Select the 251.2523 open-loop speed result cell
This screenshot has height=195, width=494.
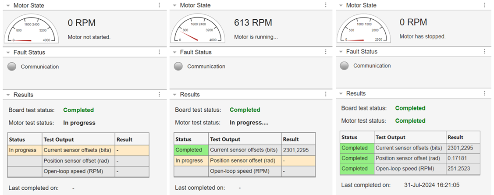point(462,169)
